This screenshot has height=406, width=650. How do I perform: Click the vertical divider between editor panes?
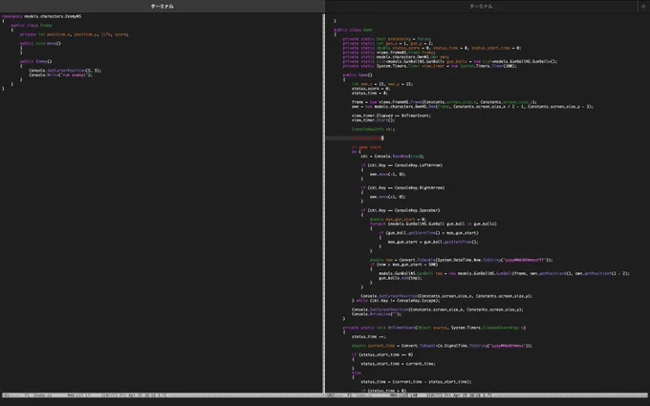[324, 203]
